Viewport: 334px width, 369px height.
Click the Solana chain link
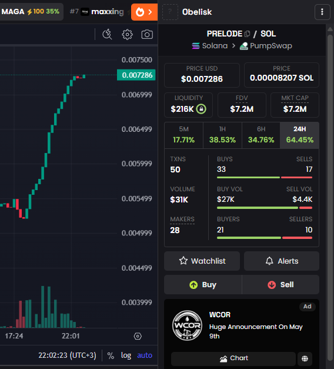click(x=210, y=46)
